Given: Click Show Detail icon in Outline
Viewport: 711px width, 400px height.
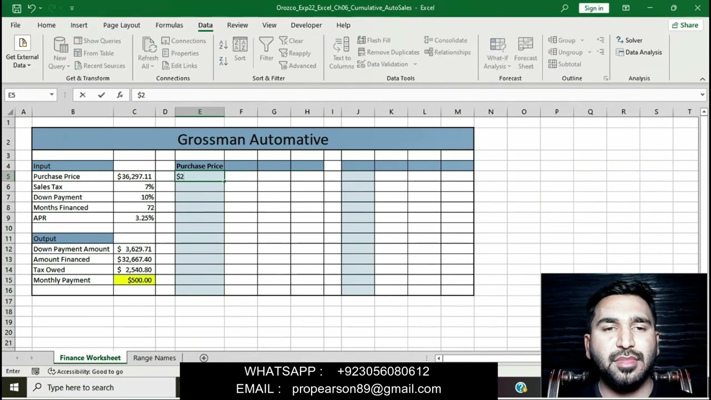Looking at the screenshot, I should (x=600, y=40).
